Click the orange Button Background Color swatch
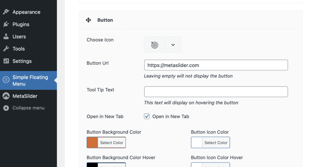310x167 pixels. [92, 143]
